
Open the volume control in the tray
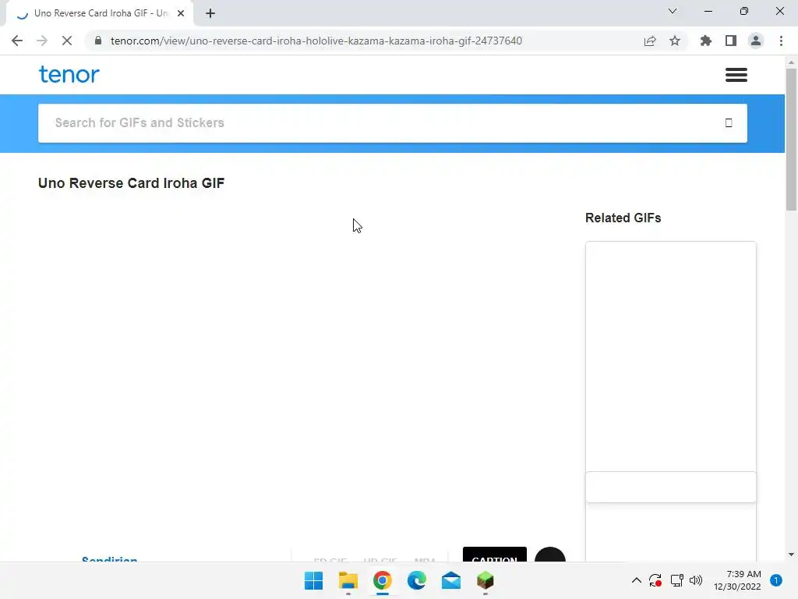pyautogui.click(x=695, y=580)
